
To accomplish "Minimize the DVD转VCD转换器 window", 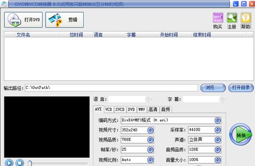I will pyautogui.click(x=236, y=3).
